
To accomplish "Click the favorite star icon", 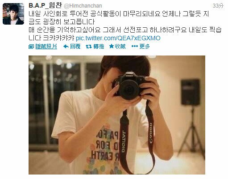I will coord(112,47).
